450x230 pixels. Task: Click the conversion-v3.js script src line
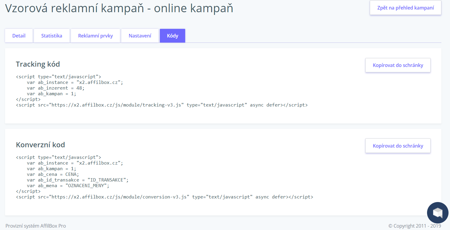(164, 197)
